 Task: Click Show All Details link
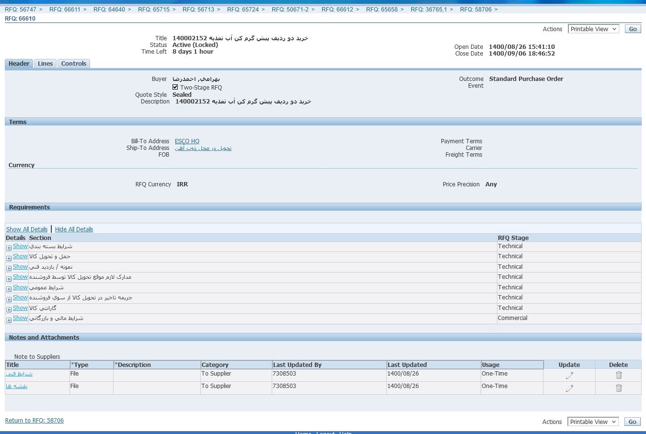[x=27, y=229]
